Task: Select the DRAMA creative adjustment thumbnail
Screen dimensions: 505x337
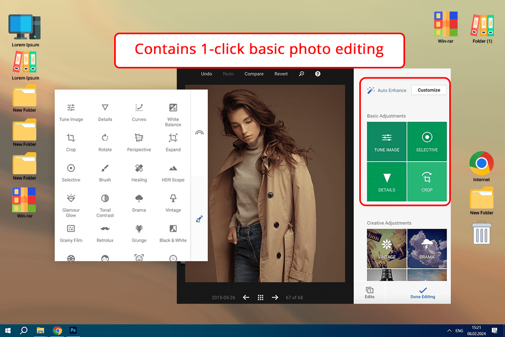Action: point(427,249)
